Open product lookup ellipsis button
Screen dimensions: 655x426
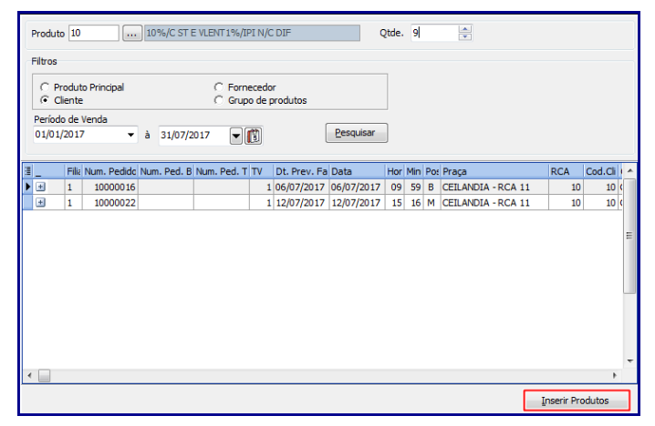[132, 33]
